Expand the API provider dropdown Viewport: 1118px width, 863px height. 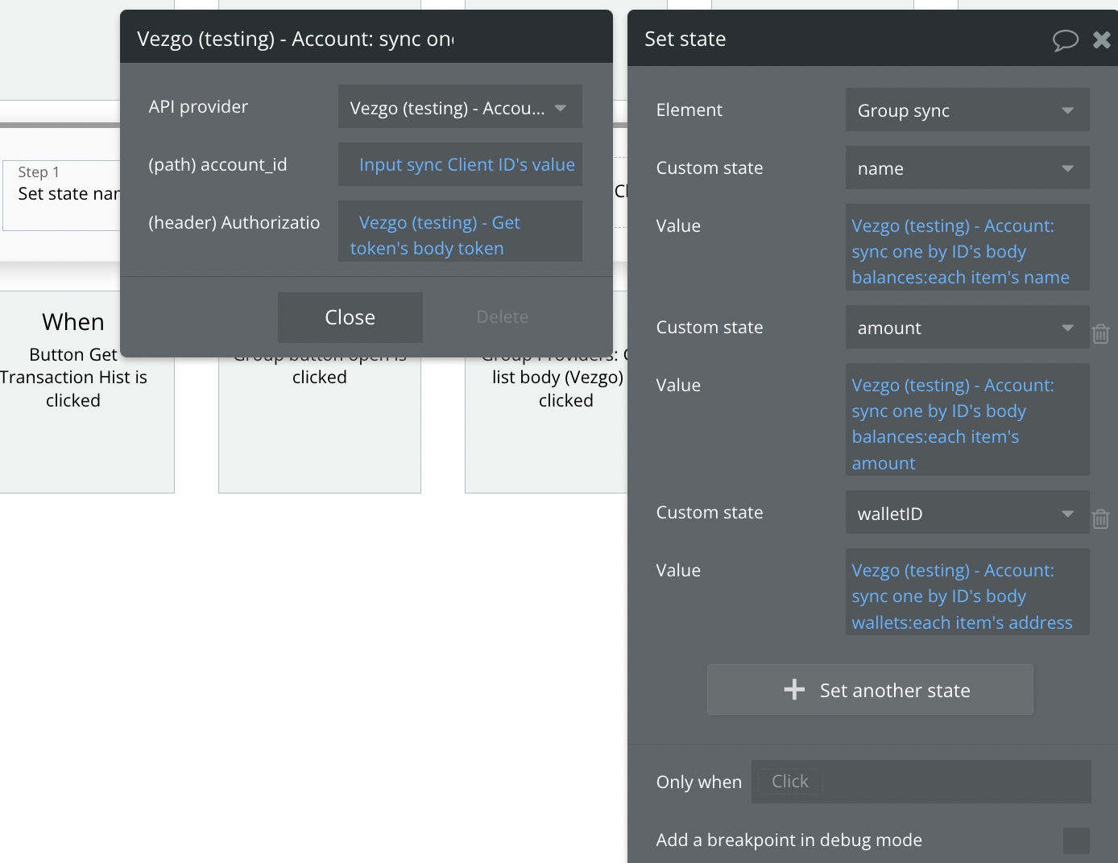[x=459, y=108]
